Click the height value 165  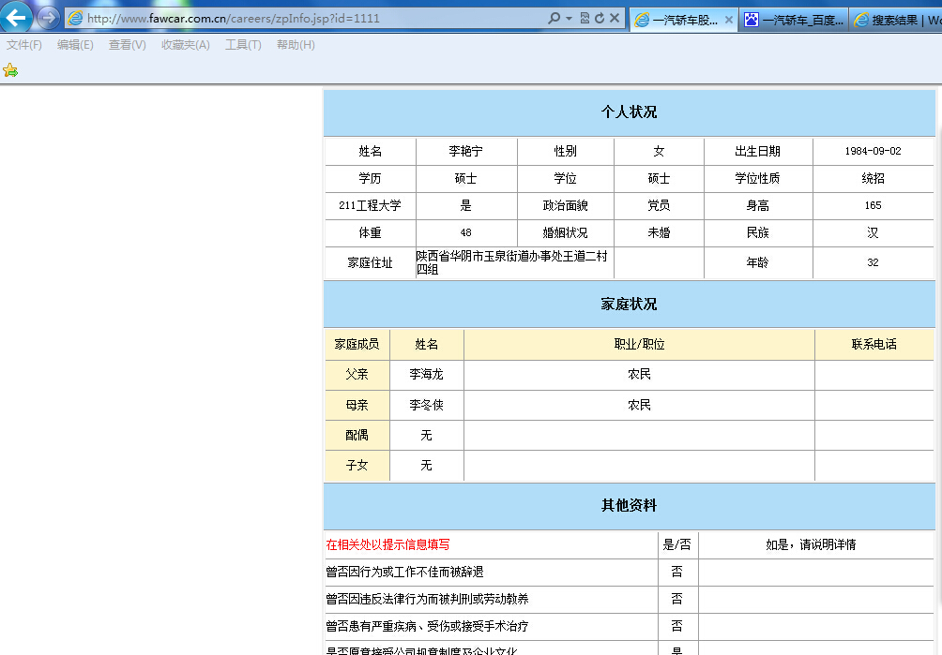click(x=873, y=206)
